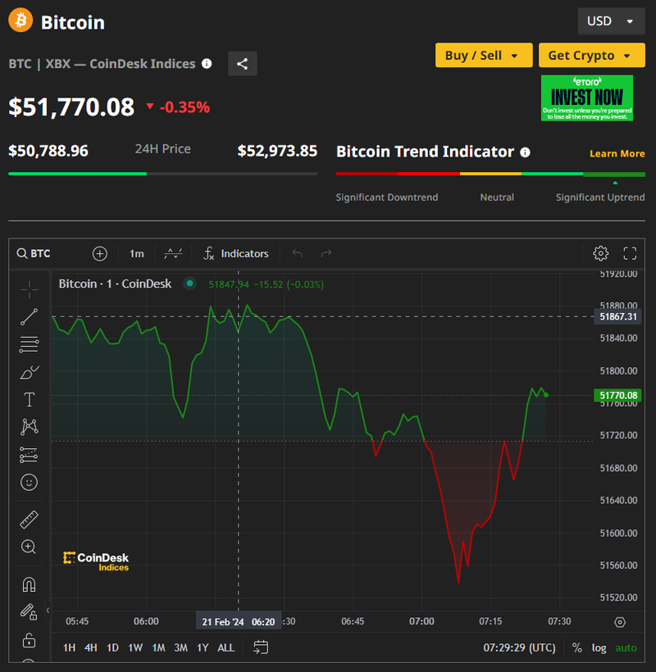
Task: Choose the text annotation tool
Action: click(x=30, y=399)
